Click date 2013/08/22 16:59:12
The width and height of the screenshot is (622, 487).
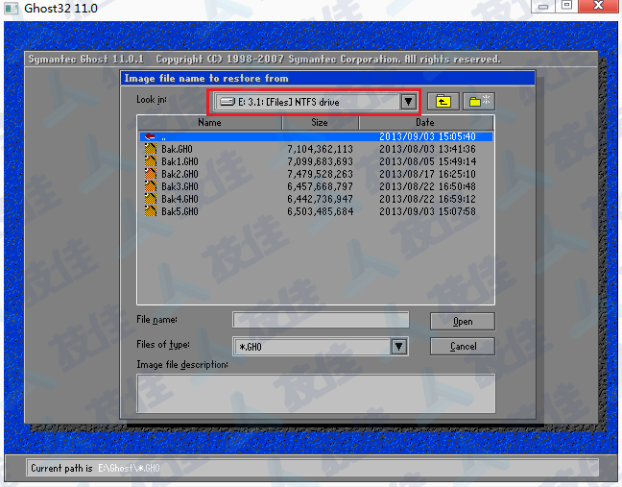tap(427, 199)
